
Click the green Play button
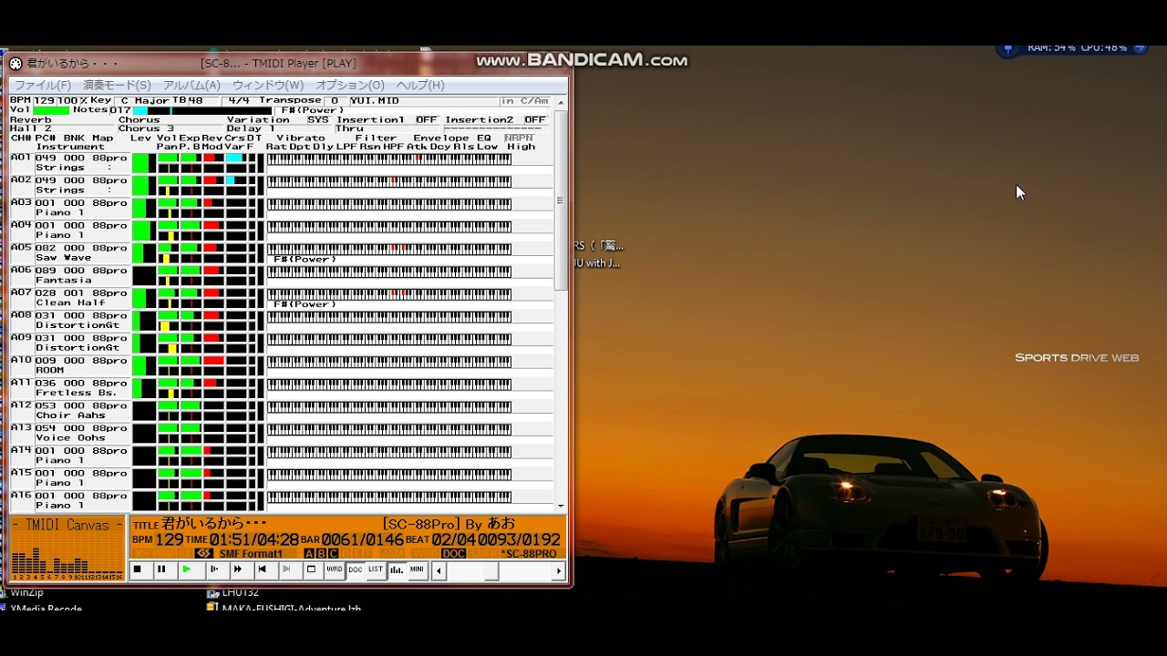click(x=186, y=569)
